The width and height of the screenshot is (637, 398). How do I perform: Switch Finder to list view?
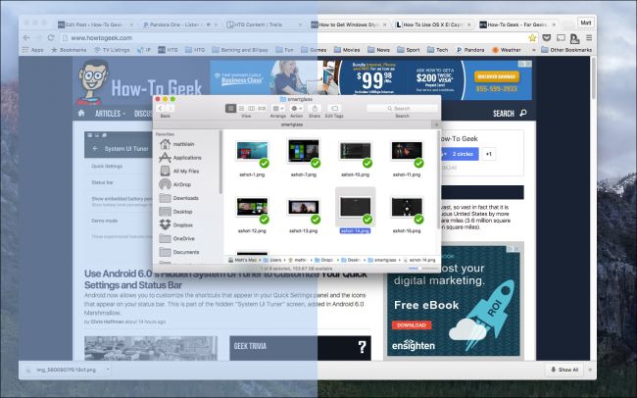click(x=241, y=108)
